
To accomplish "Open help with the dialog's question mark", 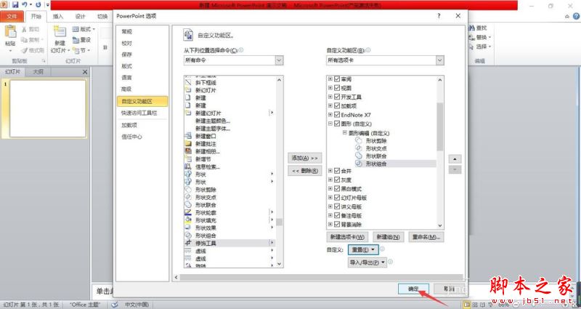I will pos(439,16).
